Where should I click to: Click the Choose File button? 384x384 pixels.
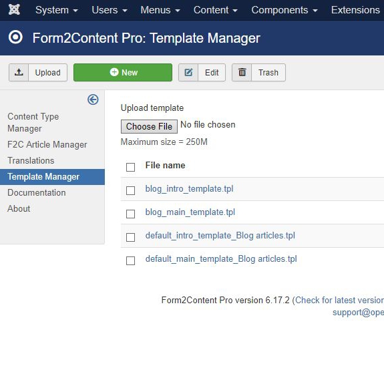(x=149, y=126)
